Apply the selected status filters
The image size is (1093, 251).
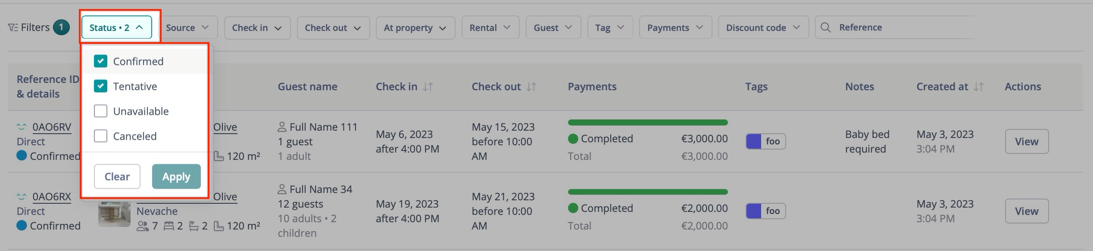(176, 176)
